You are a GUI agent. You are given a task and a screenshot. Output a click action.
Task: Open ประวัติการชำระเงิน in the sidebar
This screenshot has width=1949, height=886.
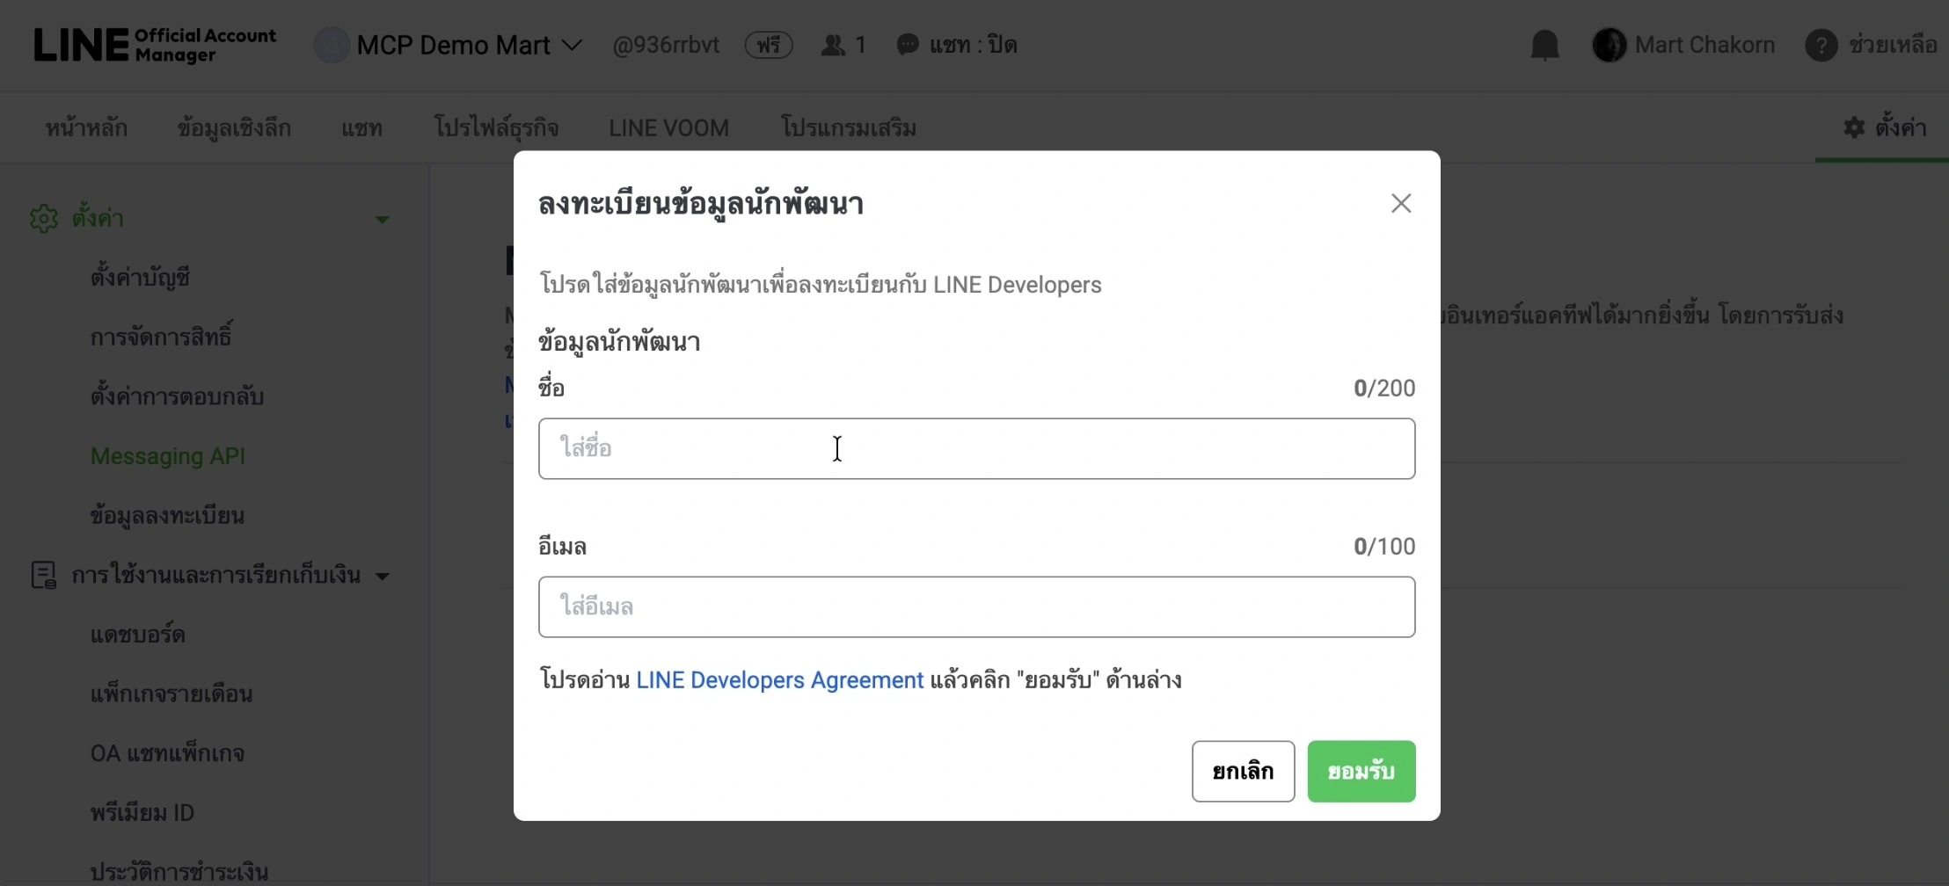pos(179,872)
